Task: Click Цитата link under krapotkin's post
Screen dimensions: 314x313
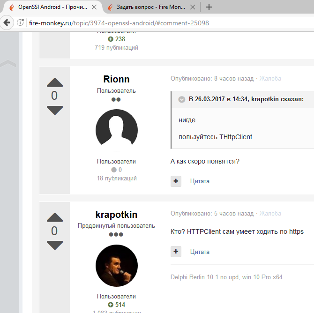Action: coord(200,252)
